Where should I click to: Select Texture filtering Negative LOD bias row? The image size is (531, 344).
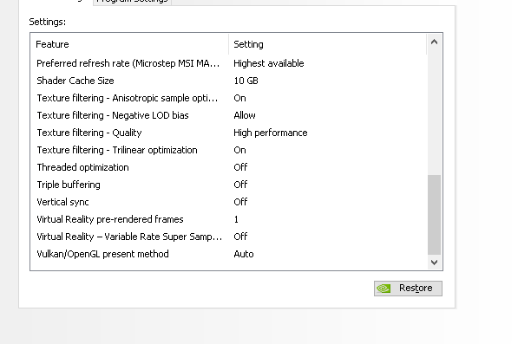[228, 115]
